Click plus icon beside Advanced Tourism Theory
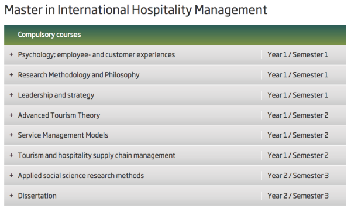The height and width of the screenshot is (212, 351). pos(12,115)
